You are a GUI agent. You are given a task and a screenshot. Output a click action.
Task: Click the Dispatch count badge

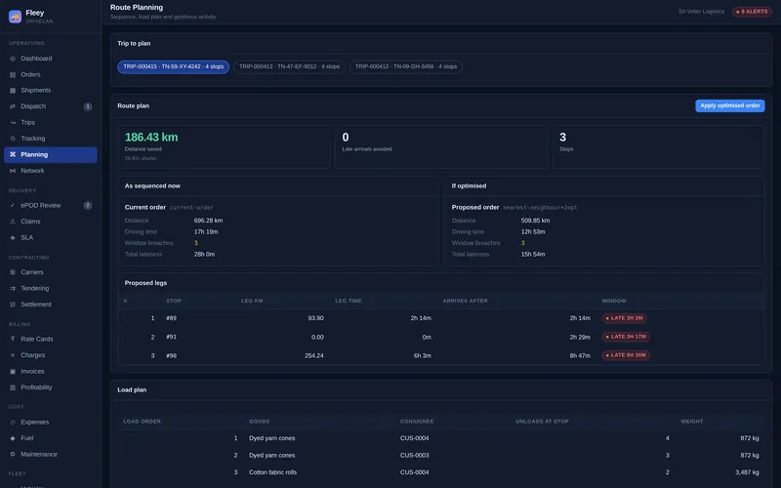tap(88, 106)
